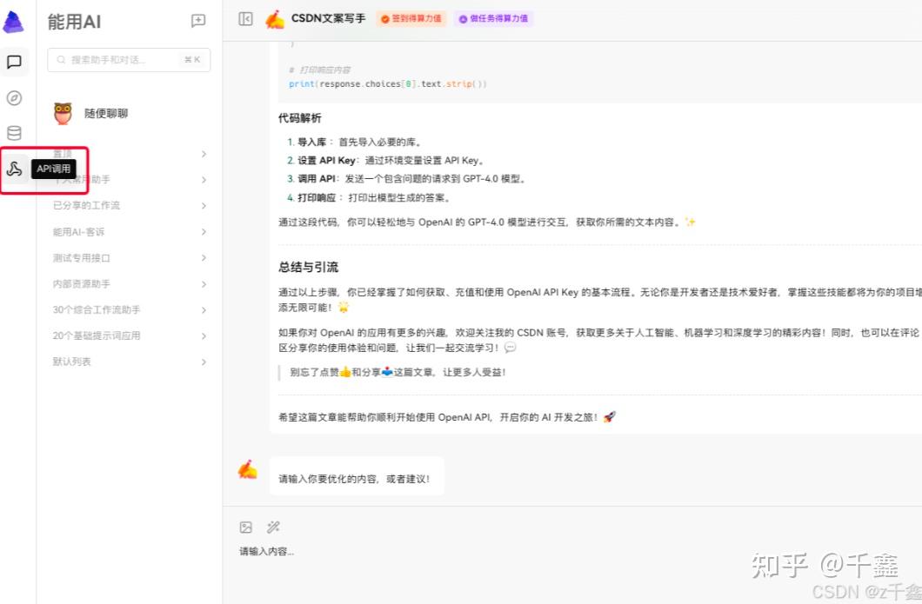Click the magic wand optimize icon
This screenshot has width=922, height=604.
(x=273, y=527)
